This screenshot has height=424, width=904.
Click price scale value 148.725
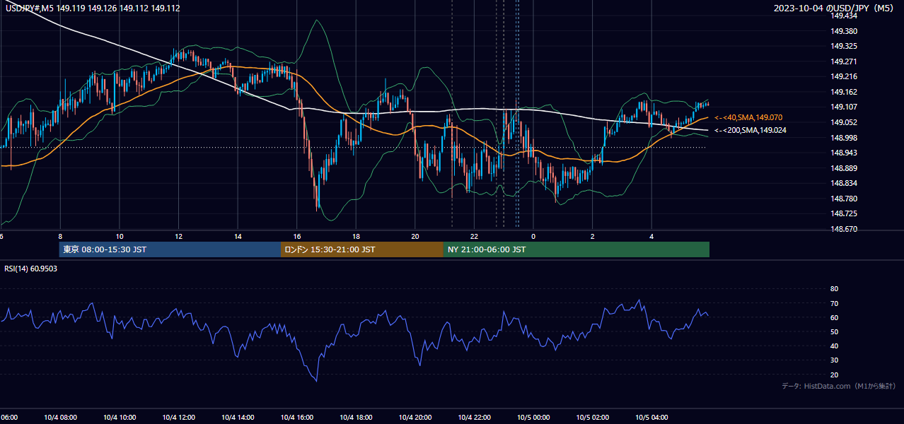pyautogui.click(x=845, y=213)
